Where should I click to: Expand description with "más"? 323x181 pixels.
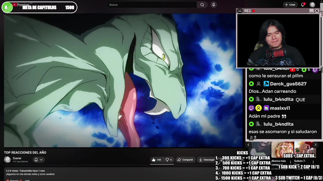[27, 180]
